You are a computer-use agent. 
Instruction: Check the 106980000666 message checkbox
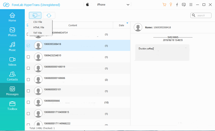28,102
